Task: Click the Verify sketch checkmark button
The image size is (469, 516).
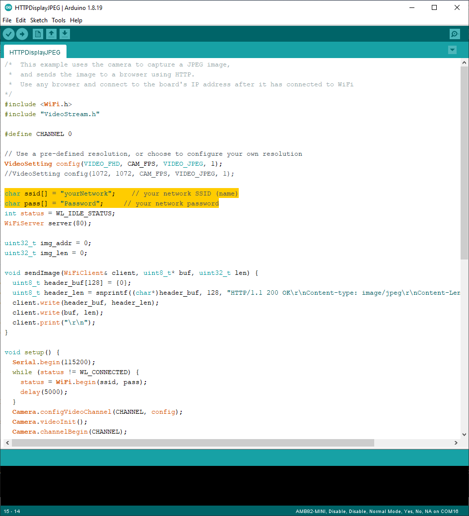Action: click(x=9, y=34)
